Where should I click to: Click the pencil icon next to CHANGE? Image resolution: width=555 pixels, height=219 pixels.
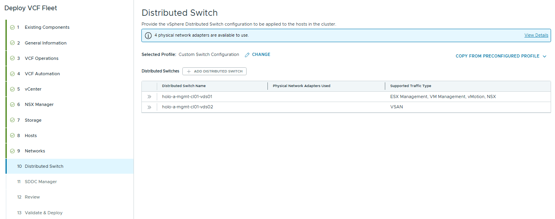(247, 55)
